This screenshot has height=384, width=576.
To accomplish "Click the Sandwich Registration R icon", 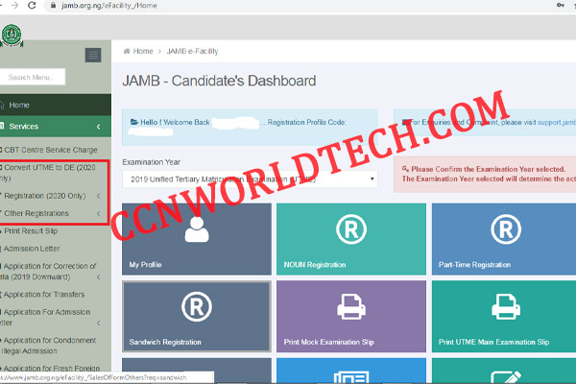I will click(x=197, y=306).
